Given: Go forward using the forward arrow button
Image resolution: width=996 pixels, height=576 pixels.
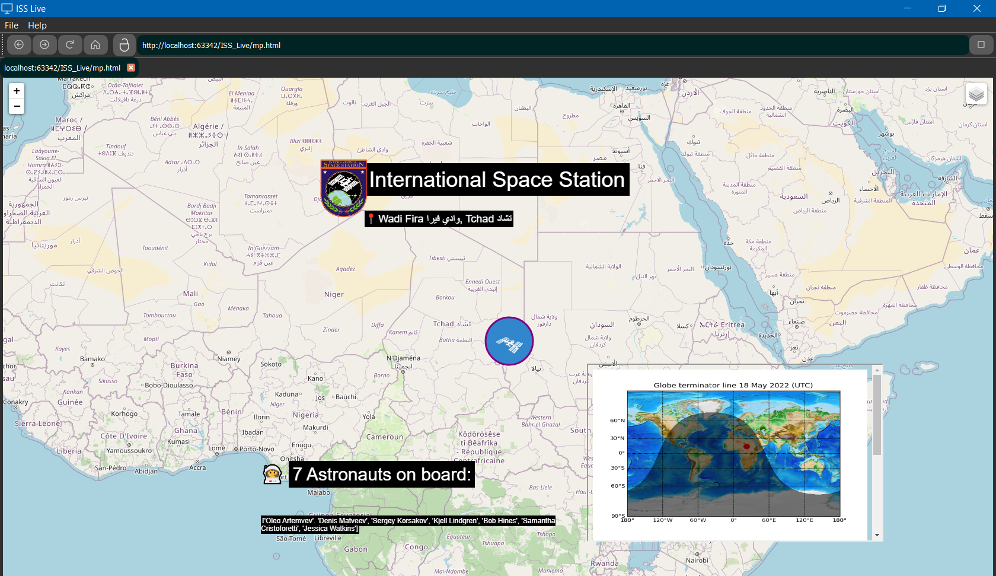Looking at the screenshot, I should click(44, 45).
